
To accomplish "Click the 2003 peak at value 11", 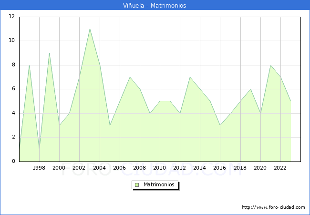I will tap(90, 29).
